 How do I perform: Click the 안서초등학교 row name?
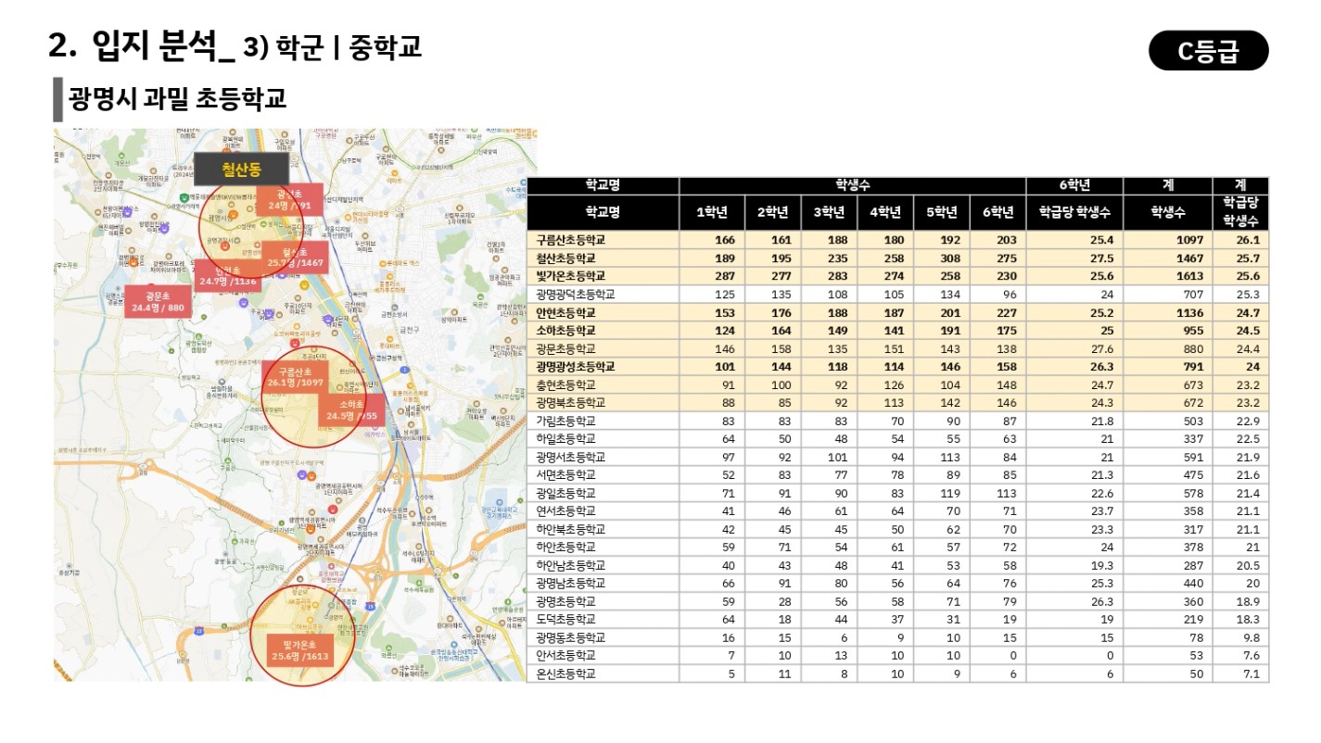566,656
